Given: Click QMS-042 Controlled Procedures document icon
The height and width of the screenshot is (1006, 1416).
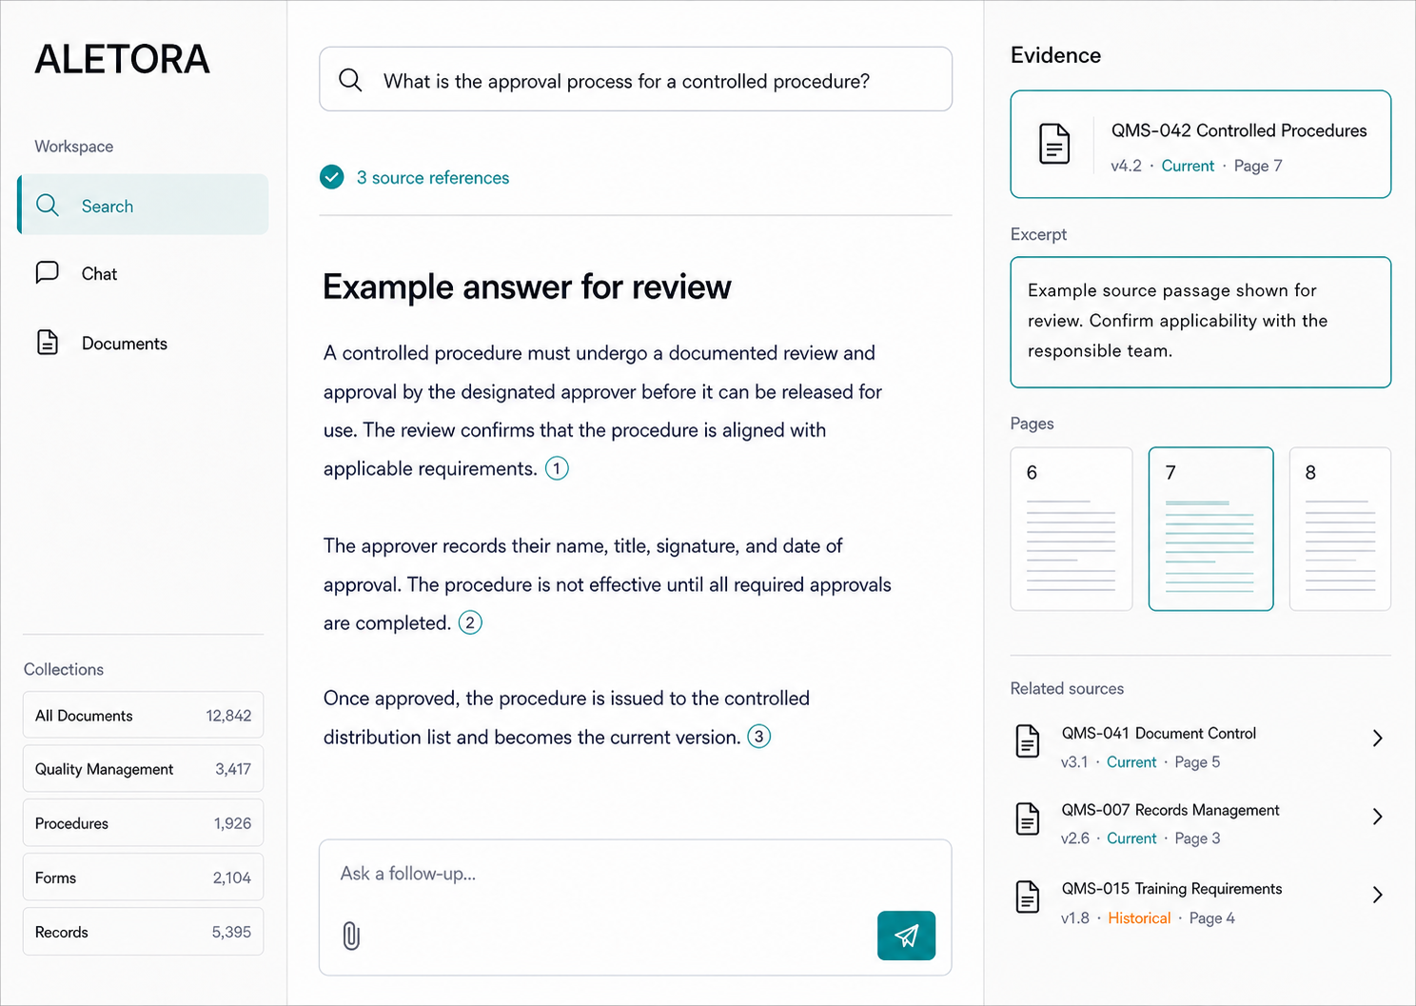Looking at the screenshot, I should [x=1054, y=144].
